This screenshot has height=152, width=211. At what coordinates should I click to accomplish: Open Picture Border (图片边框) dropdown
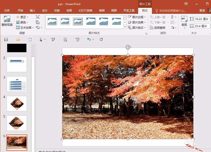137,17
